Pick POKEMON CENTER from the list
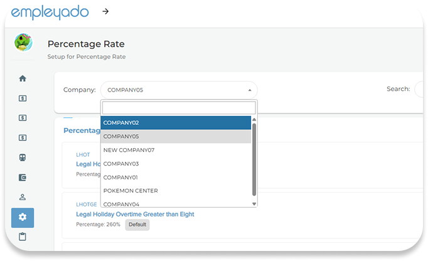Viewport: 428px width, 261px height. click(x=176, y=191)
